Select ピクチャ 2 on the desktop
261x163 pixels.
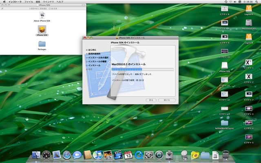(x=249, y=78)
